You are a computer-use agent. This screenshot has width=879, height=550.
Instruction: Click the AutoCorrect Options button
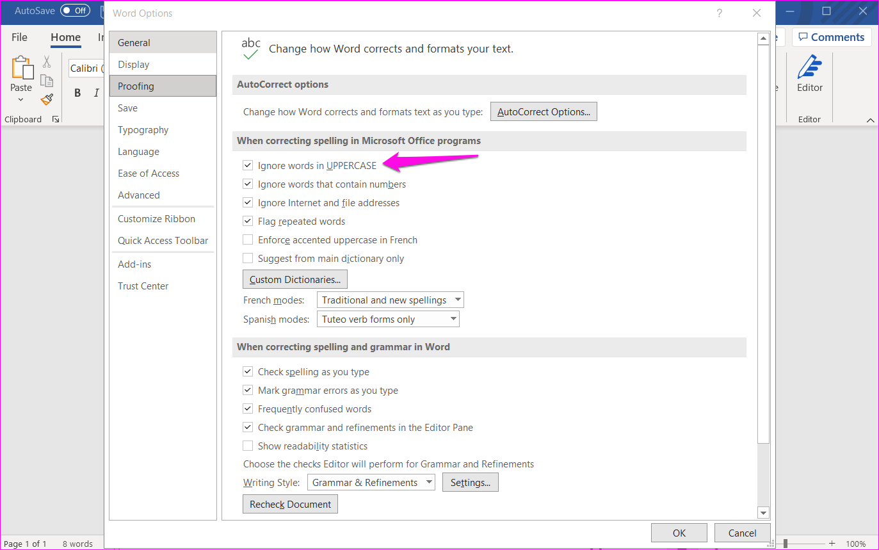tap(544, 111)
